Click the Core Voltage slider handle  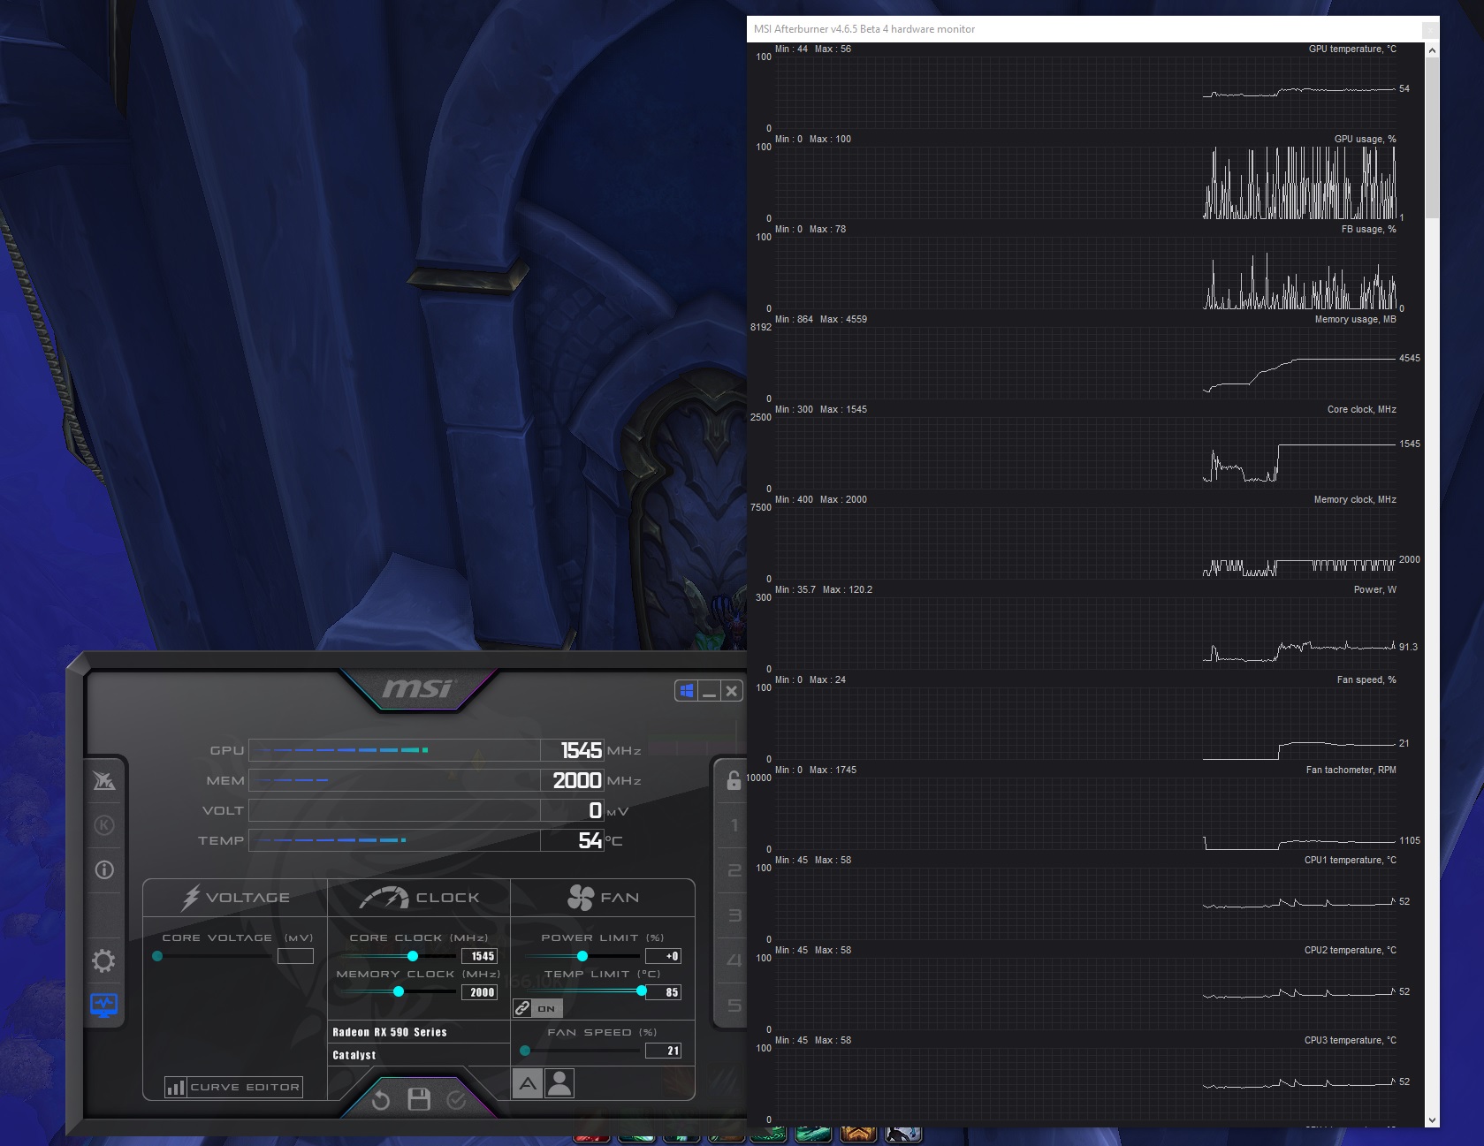coord(157,956)
